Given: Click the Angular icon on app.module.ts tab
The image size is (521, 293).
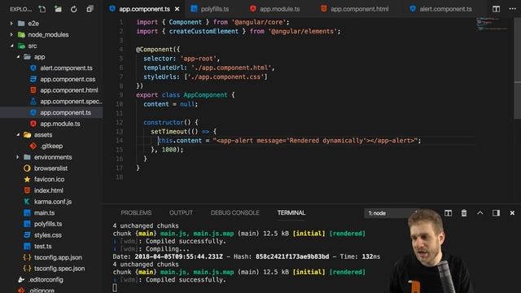Looking at the screenshot, I should 253,9.
